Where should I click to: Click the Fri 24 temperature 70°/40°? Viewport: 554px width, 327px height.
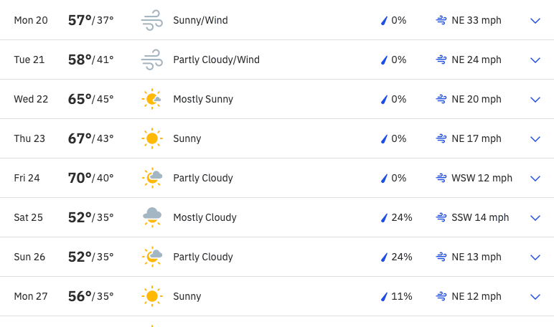point(91,178)
